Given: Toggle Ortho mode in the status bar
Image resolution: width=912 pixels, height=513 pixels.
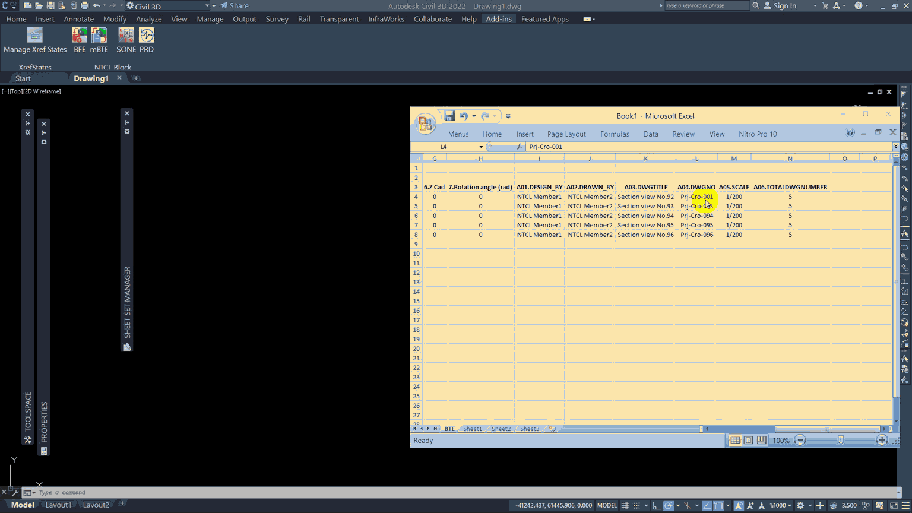Looking at the screenshot, I should coord(656,505).
